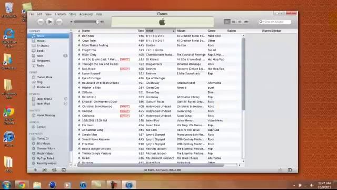
Task: Open Recycle Bin on the desktop
Action: [x=9, y=10]
